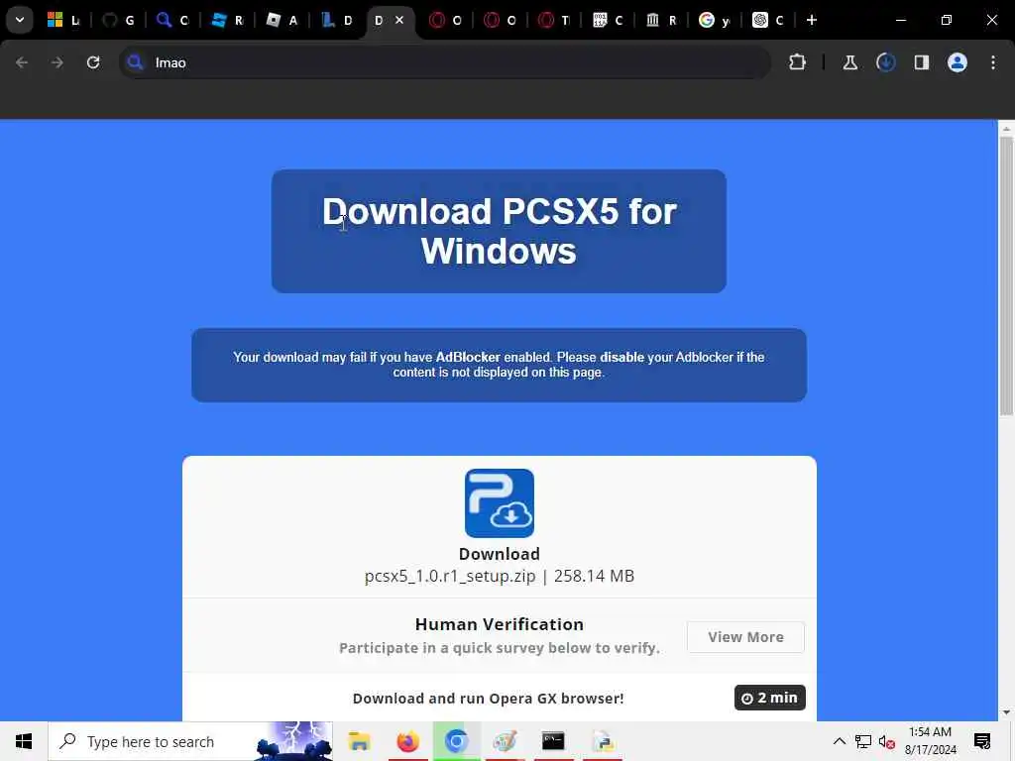Screen dimensions: 1015x761
Task: Open a new browser tab
Action: pyautogui.click(x=811, y=20)
